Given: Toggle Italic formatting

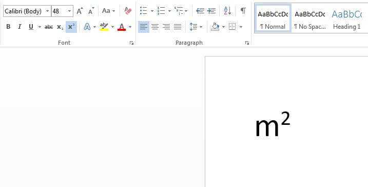Looking at the screenshot, I should tap(20, 27).
